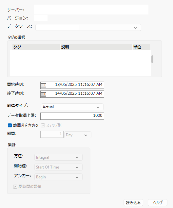Open the Day period unit dropdown
The image size is (173, 208).
pyautogui.click(x=78, y=135)
